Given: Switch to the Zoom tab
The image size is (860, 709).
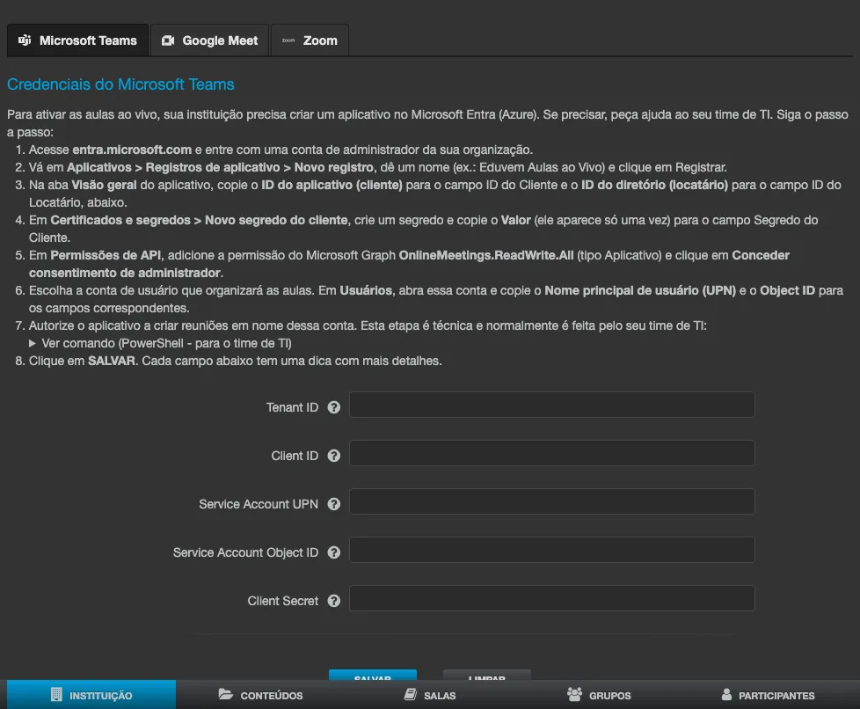Looking at the screenshot, I should click(310, 40).
